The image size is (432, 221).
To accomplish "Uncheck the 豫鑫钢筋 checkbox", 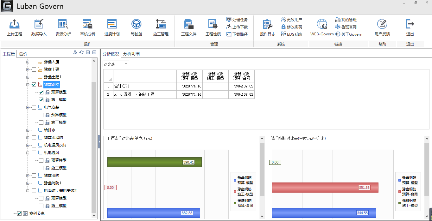I will point(34,85).
